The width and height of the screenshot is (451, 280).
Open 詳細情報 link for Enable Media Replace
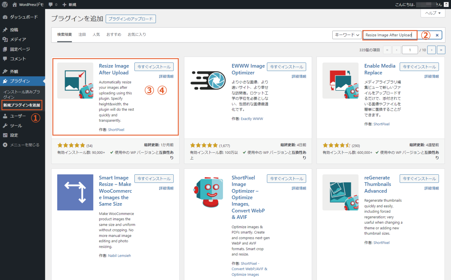tap(431, 76)
